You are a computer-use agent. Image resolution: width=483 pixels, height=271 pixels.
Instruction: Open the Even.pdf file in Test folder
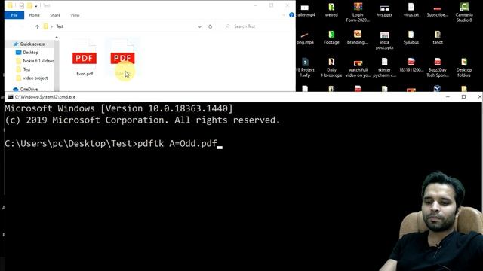click(85, 59)
